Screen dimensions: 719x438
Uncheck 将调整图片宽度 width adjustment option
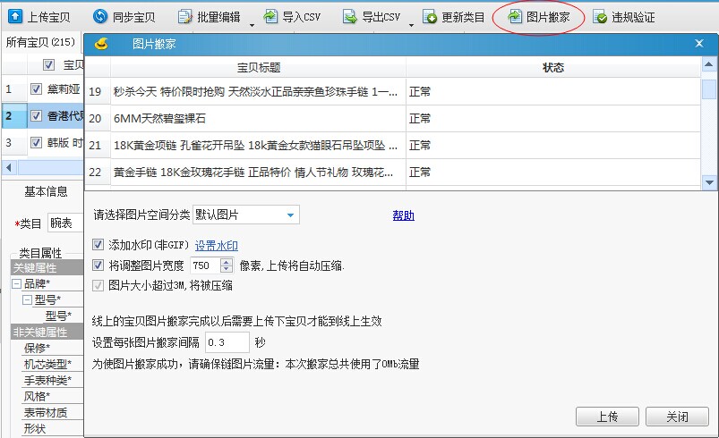(x=98, y=265)
